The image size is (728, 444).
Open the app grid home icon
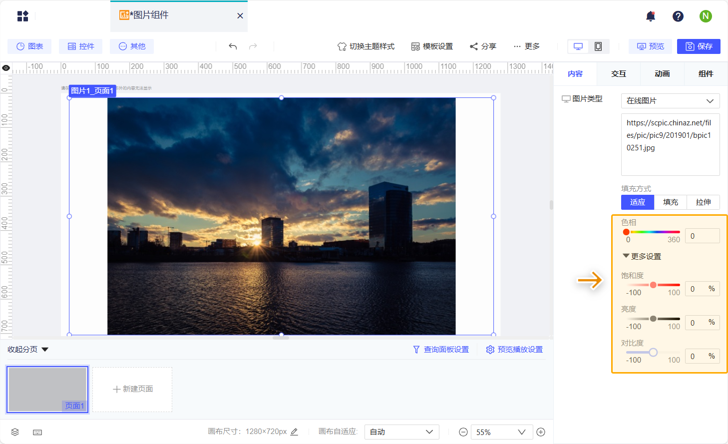(x=23, y=16)
